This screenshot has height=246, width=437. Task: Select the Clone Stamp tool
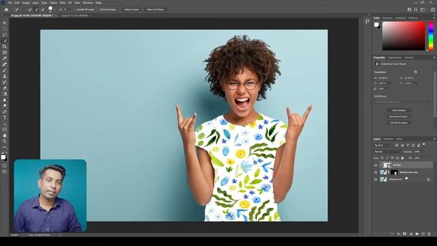(x=5, y=76)
